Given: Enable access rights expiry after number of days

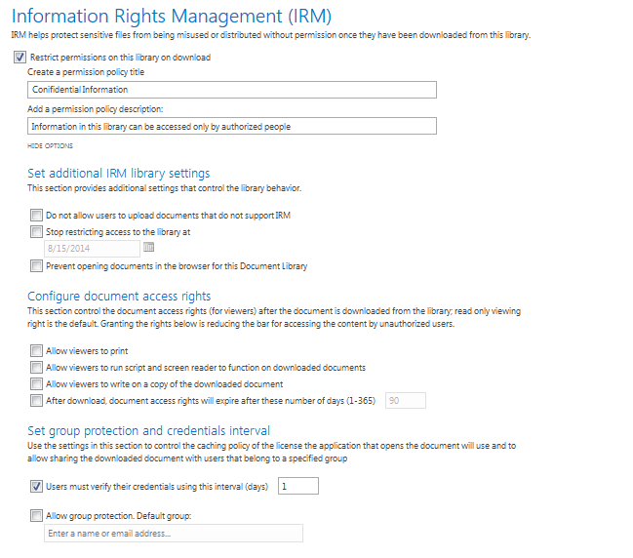Looking at the screenshot, I should [36, 400].
